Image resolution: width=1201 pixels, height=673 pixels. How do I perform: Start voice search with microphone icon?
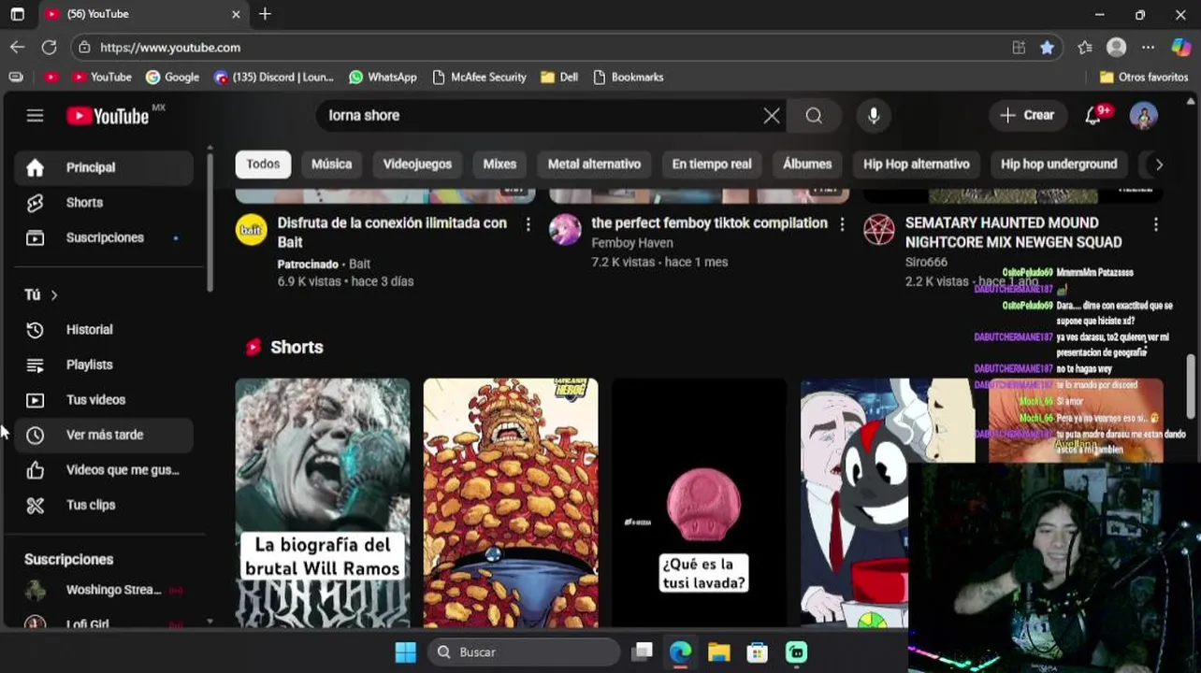pyautogui.click(x=874, y=115)
